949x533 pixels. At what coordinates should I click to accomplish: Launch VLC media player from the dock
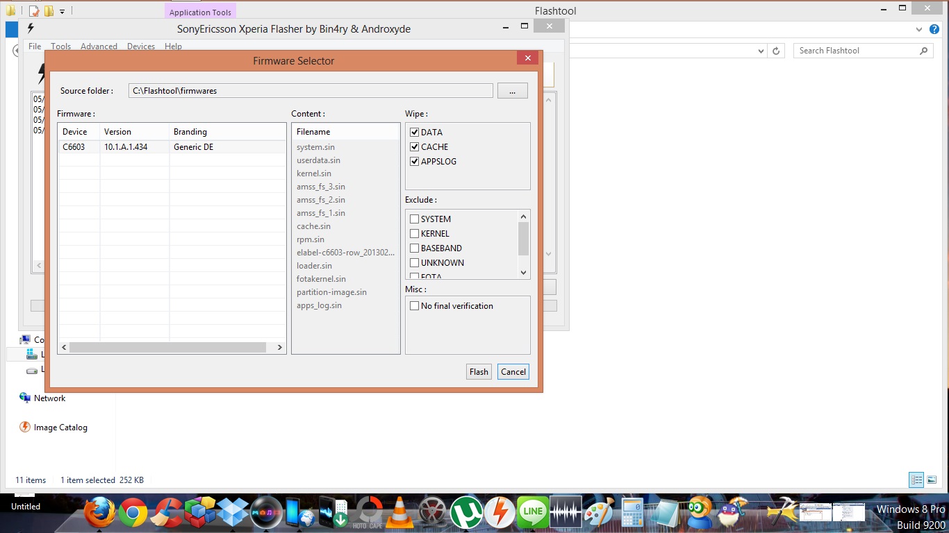point(399,514)
